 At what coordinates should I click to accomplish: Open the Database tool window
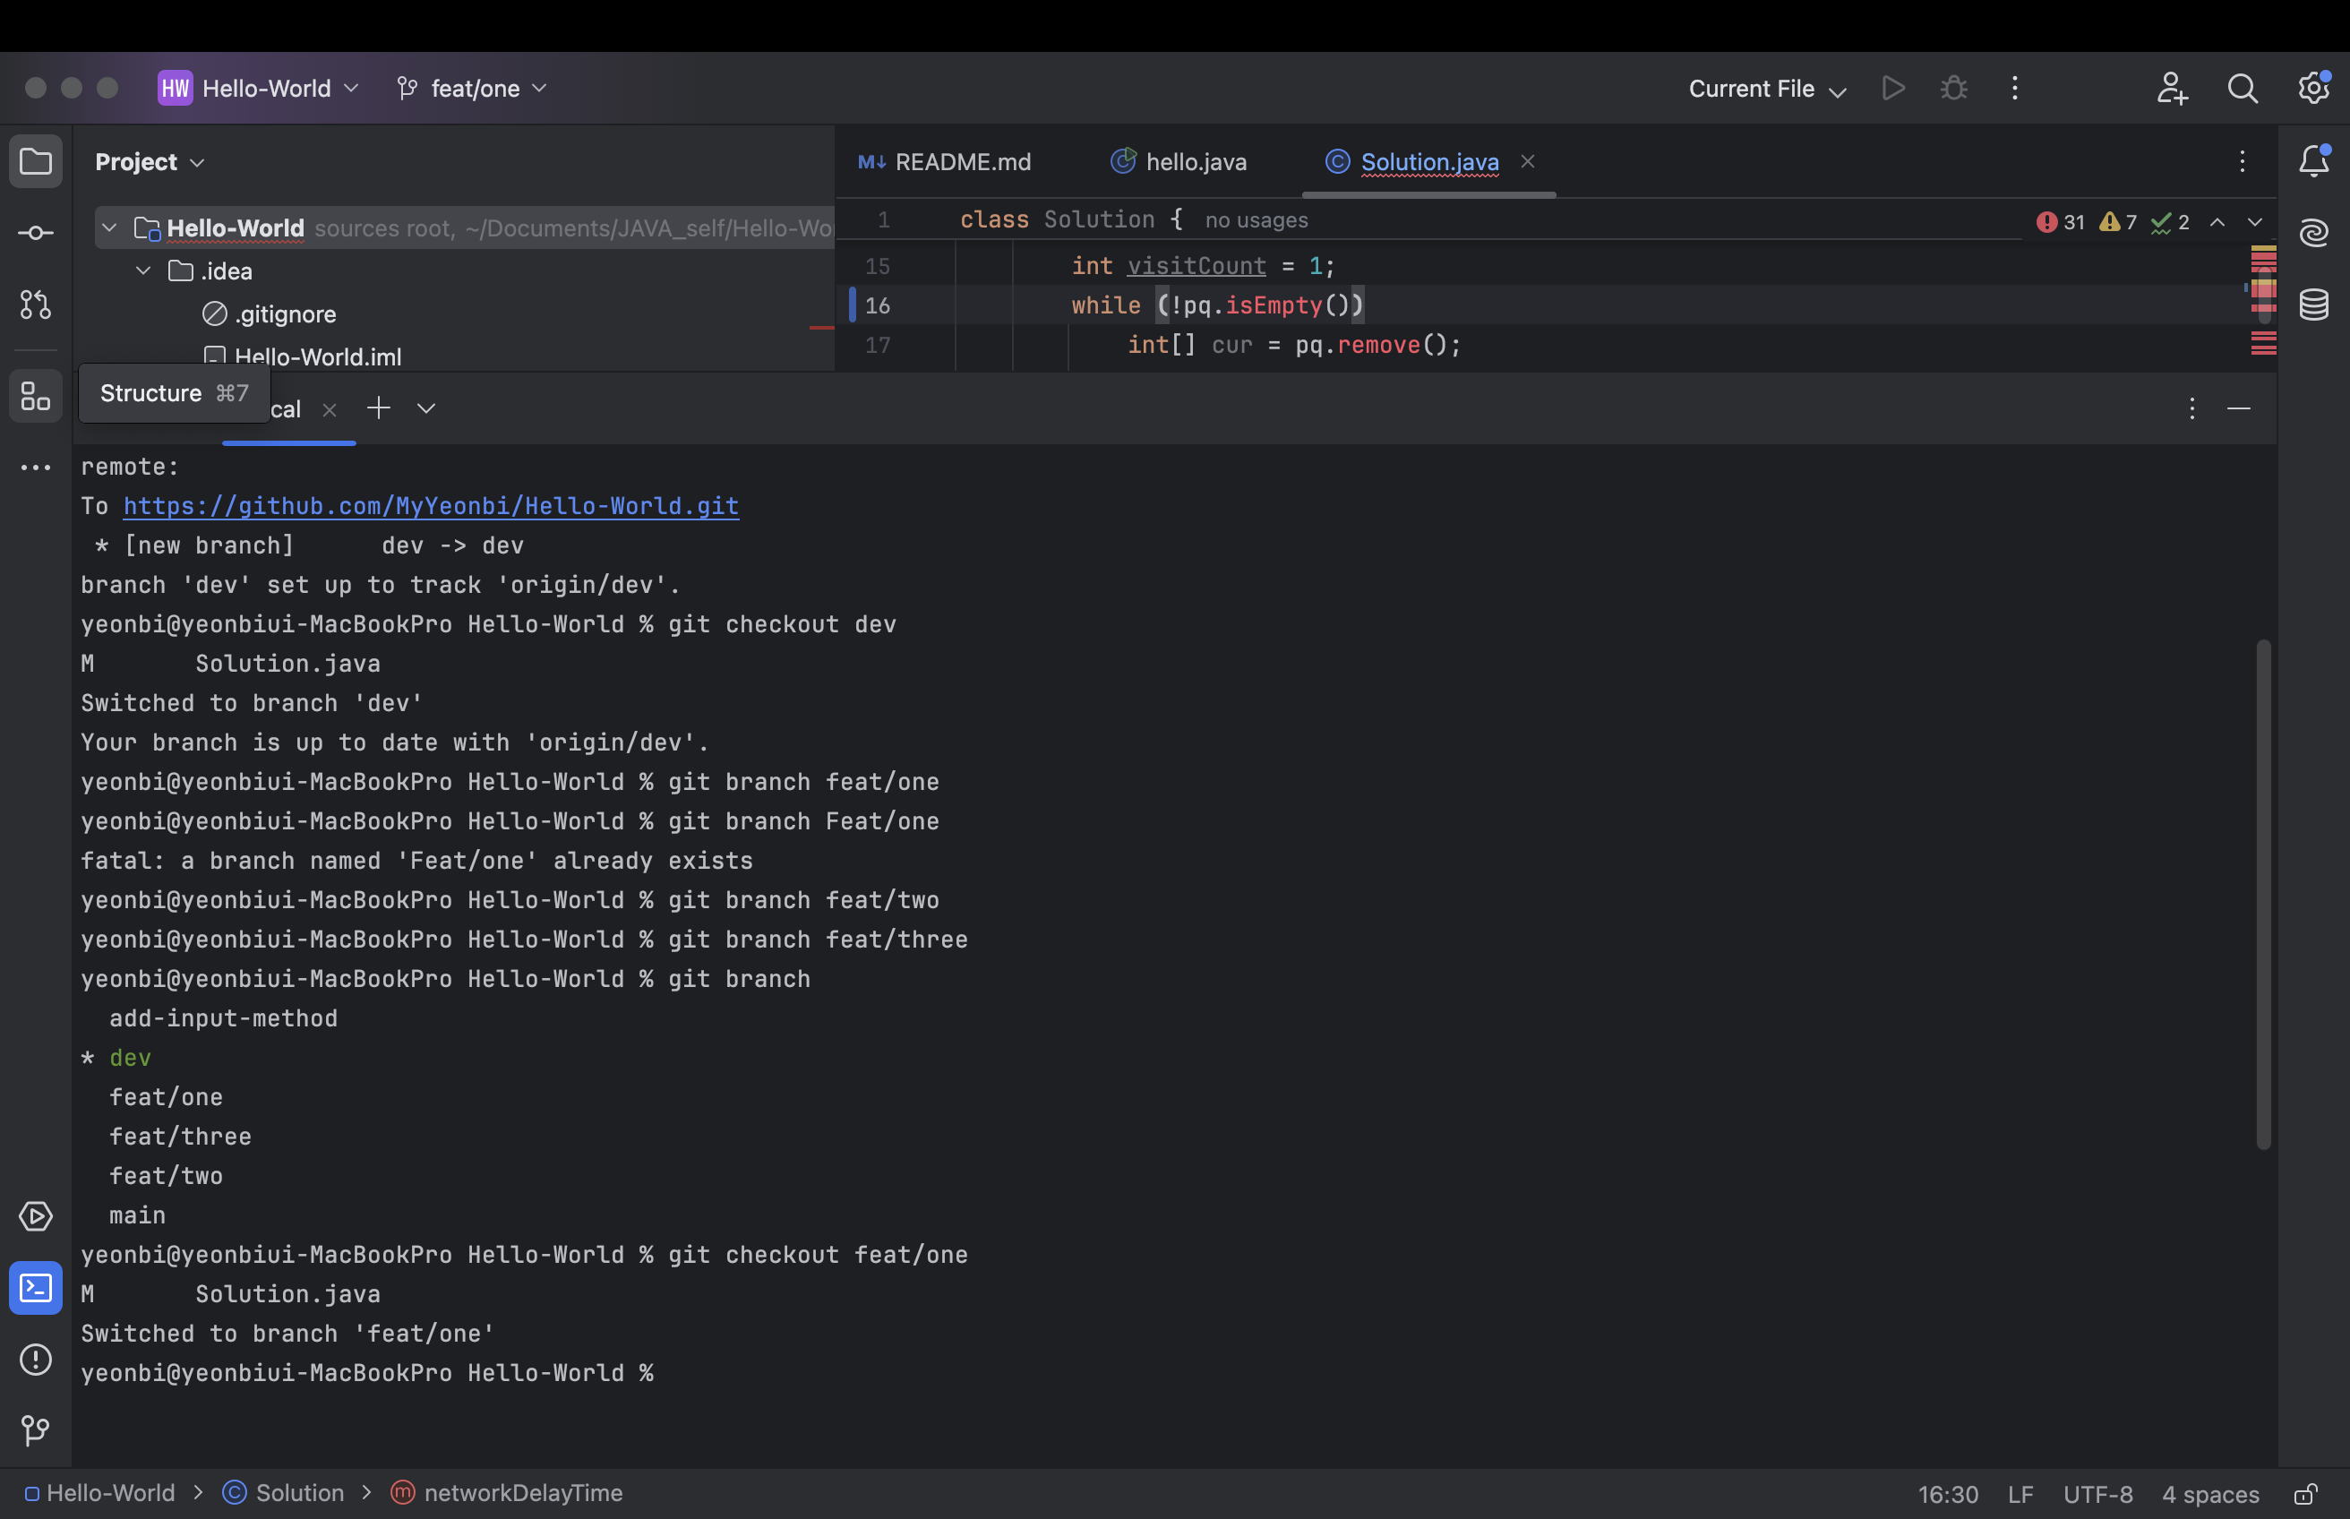click(2313, 305)
